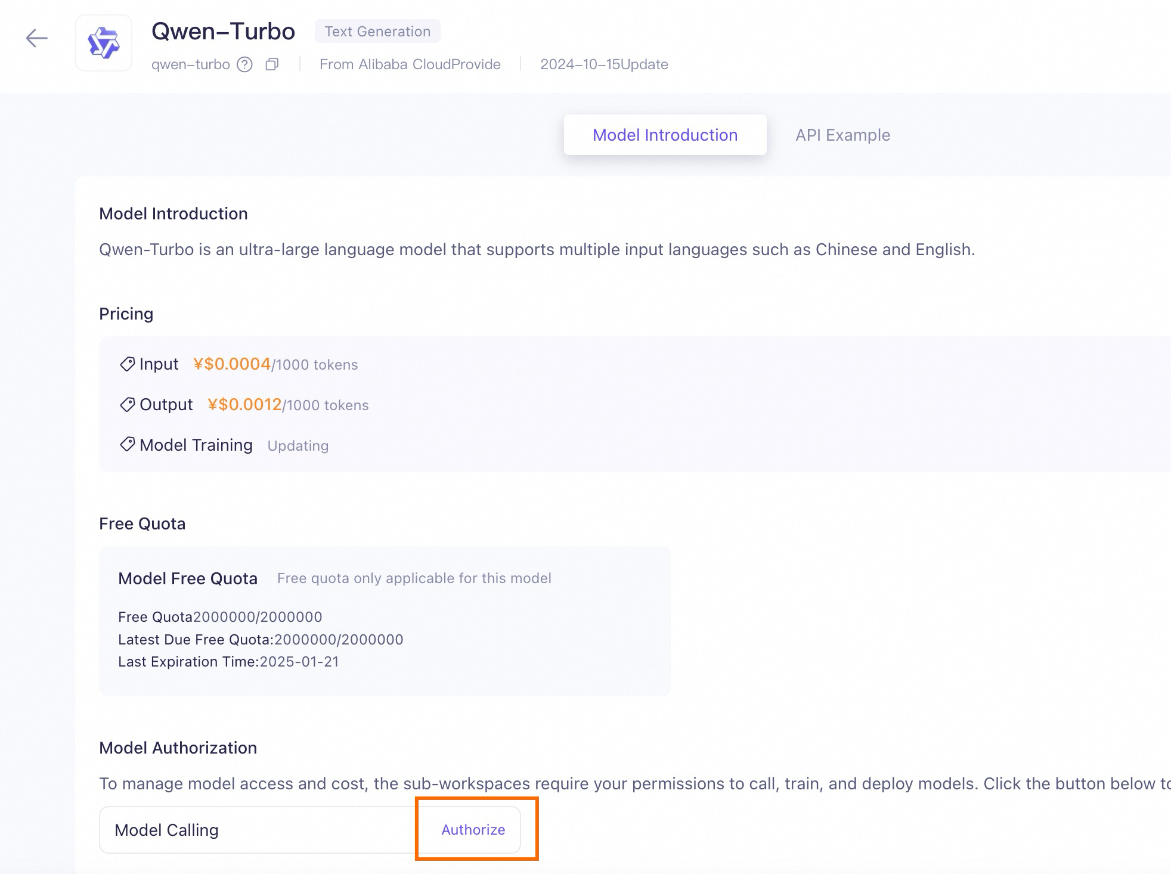The width and height of the screenshot is (1171, 874).
Task: Click the Model Authorization heading
Action: point(177,748)
